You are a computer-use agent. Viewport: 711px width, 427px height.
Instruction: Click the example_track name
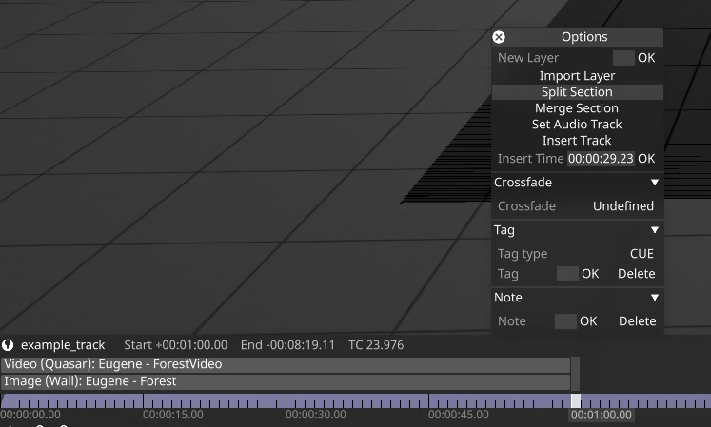tap(63, 345)
